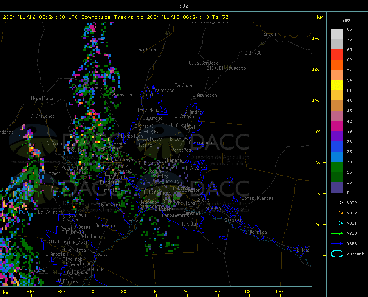Click the 'Lomas_Blancas' map label

[258, 198]
